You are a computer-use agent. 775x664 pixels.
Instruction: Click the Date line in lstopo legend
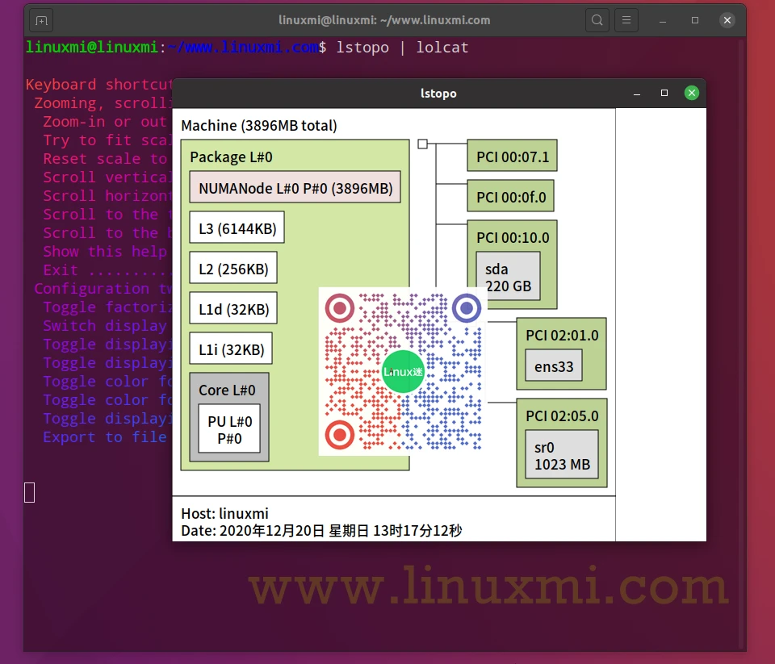[x=321, y=531]
